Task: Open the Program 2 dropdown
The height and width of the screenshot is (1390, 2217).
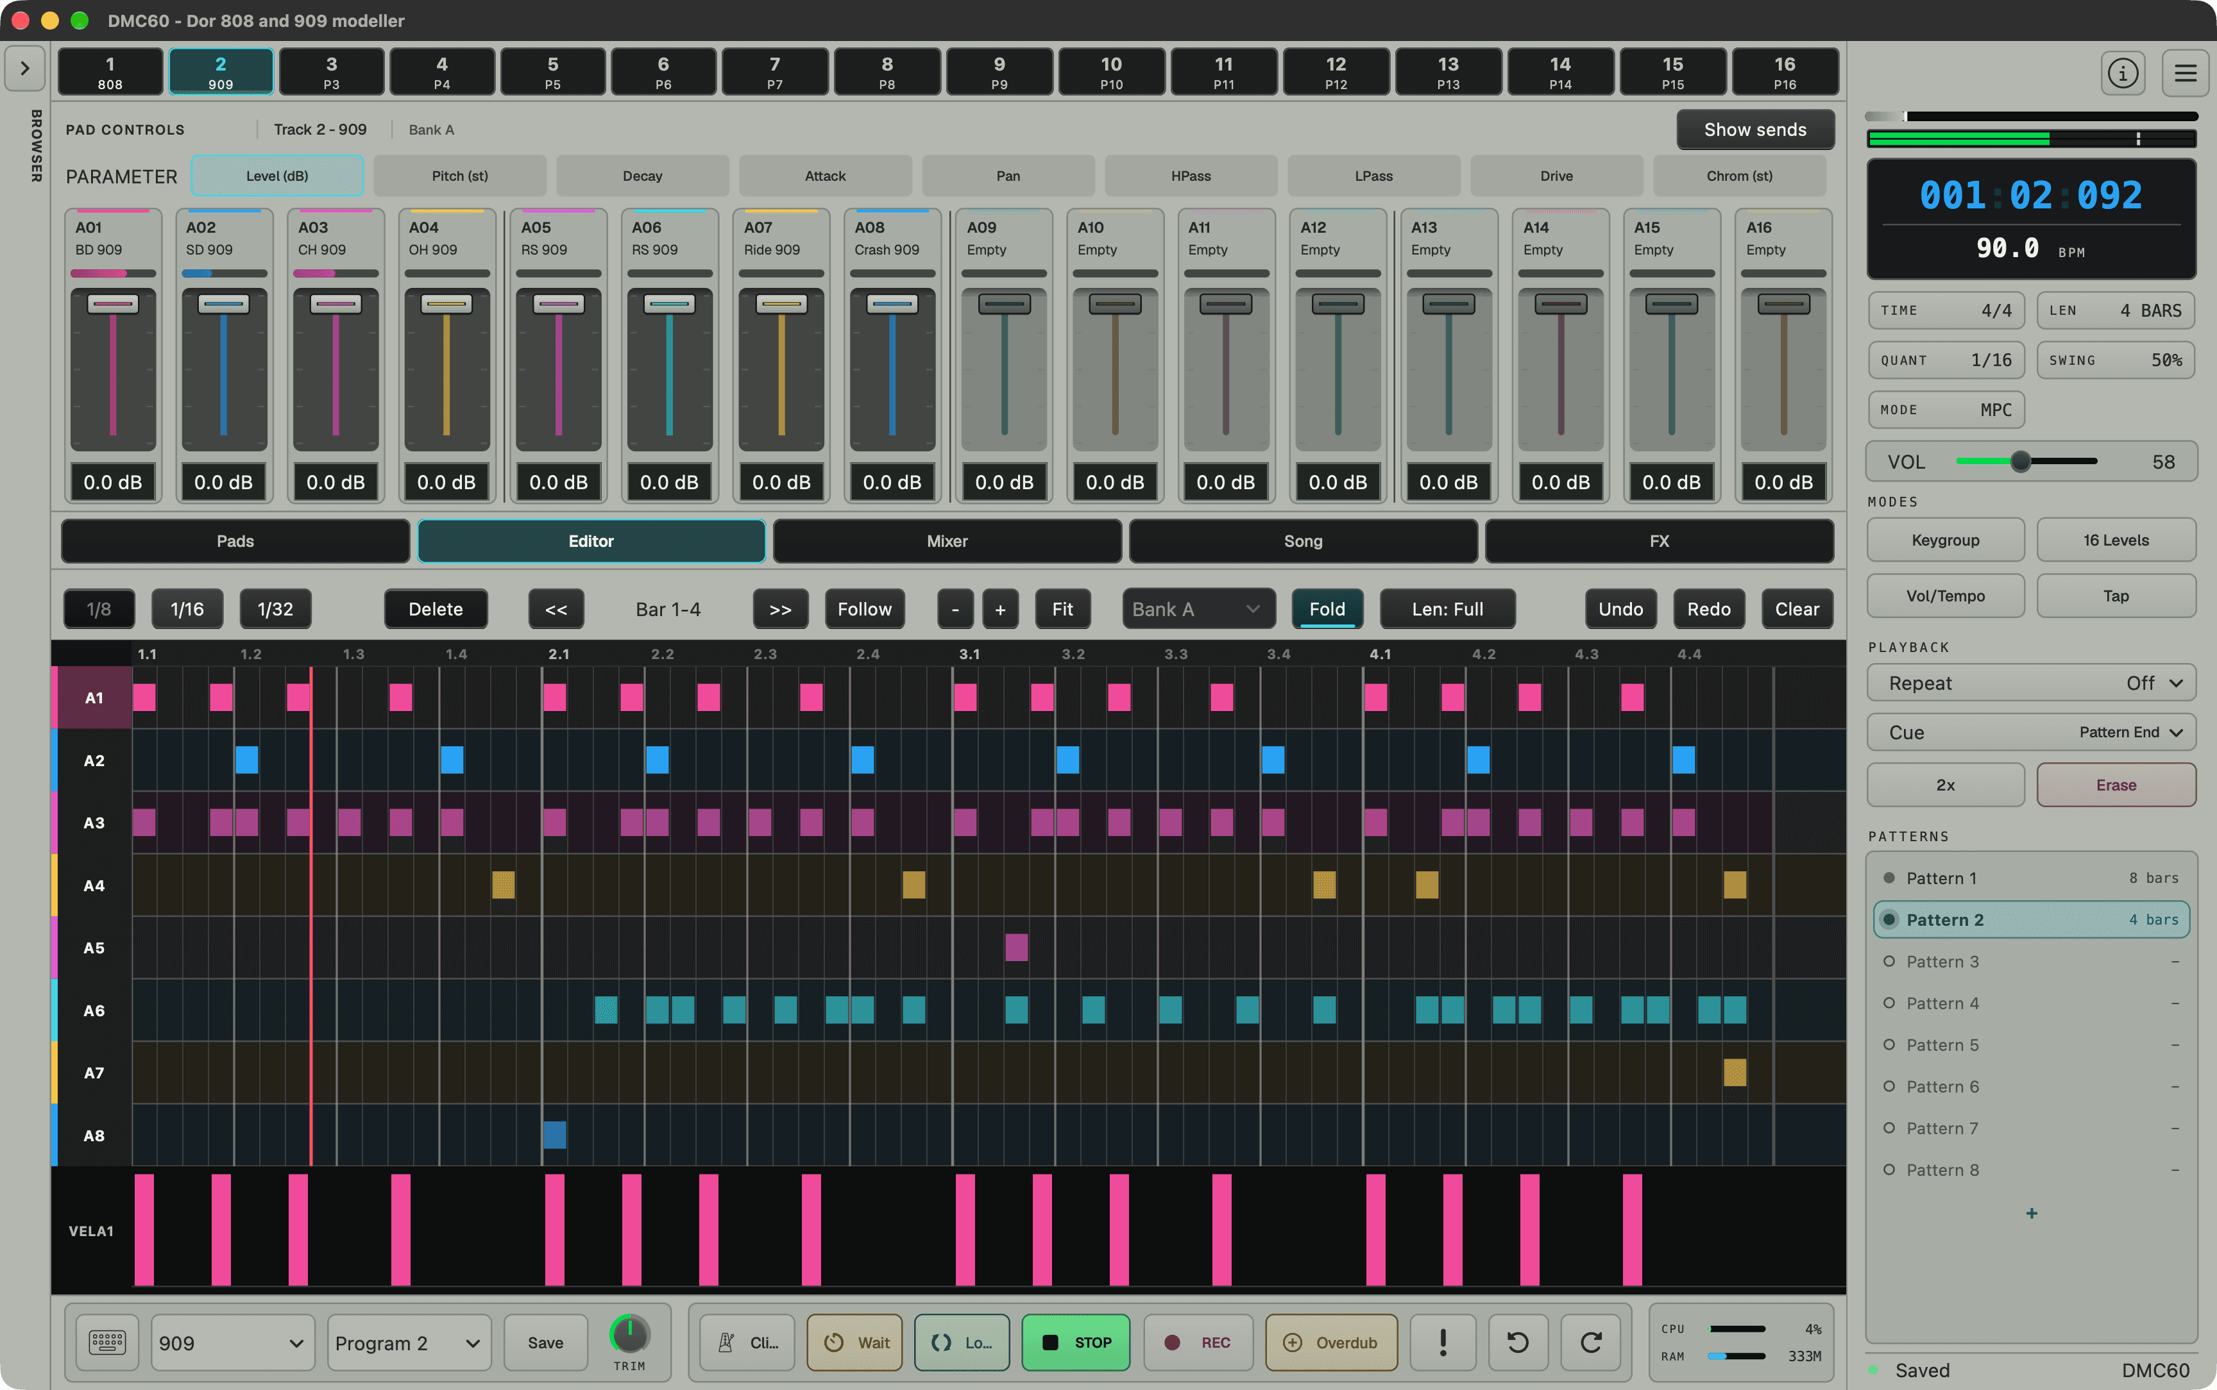Action: (x=408, y=1342)
